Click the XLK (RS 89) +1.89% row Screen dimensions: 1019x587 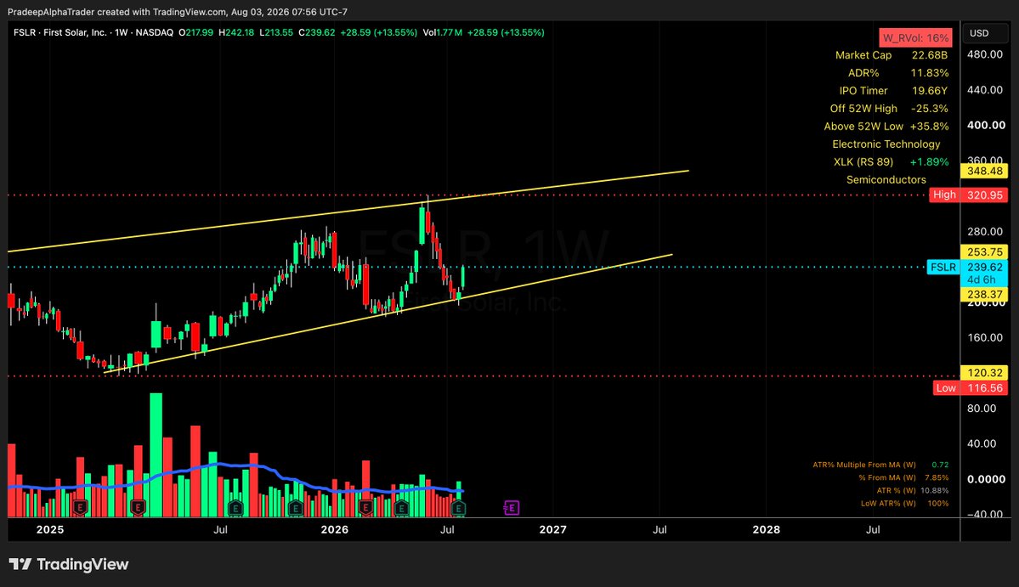point(891,161)
